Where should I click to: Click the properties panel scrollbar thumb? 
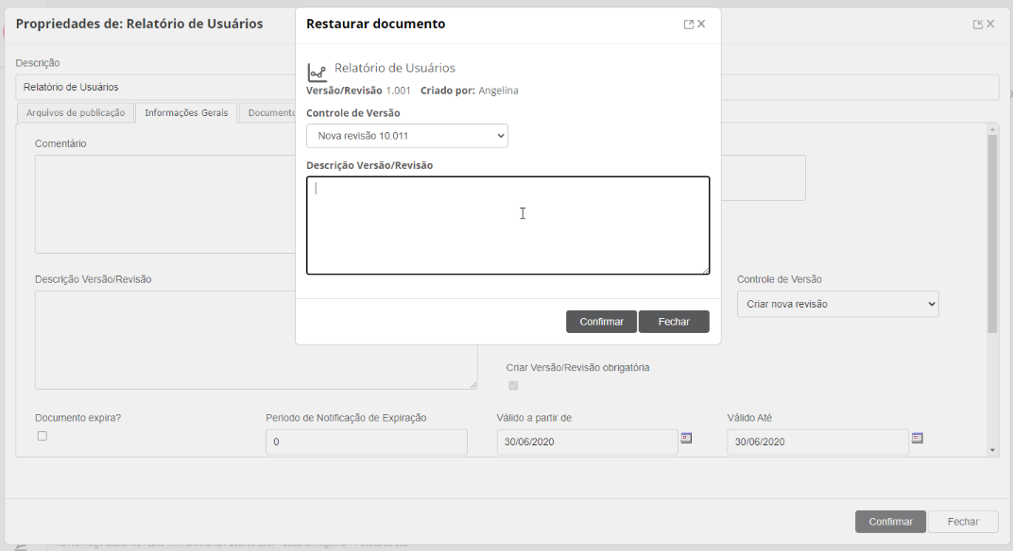(992, 234)
